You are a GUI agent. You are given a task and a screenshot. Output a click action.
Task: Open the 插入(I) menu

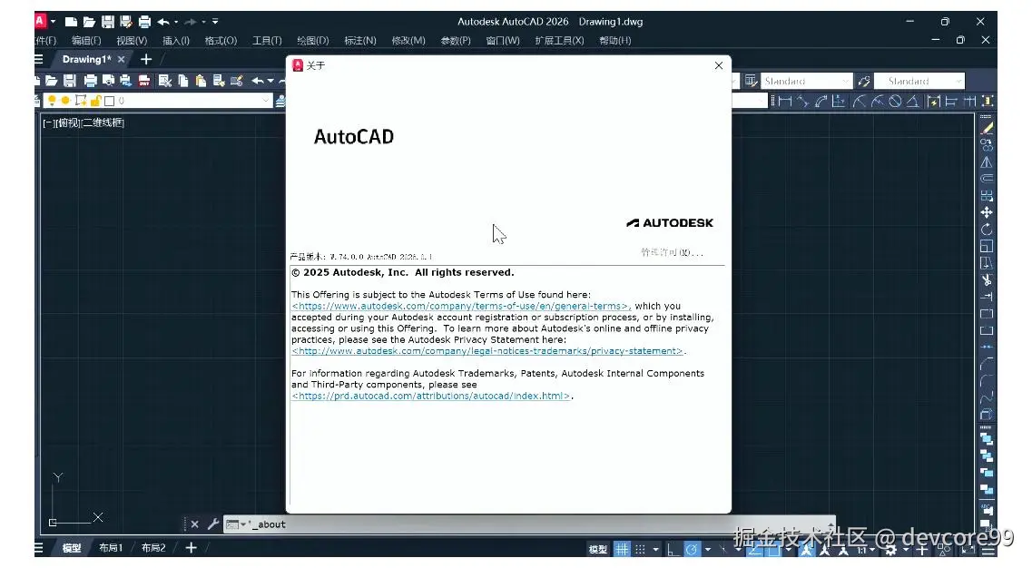176,41
